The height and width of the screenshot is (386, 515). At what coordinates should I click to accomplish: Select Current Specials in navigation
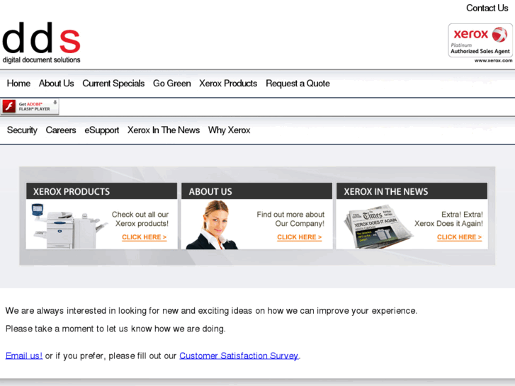[x=113, y=84]
